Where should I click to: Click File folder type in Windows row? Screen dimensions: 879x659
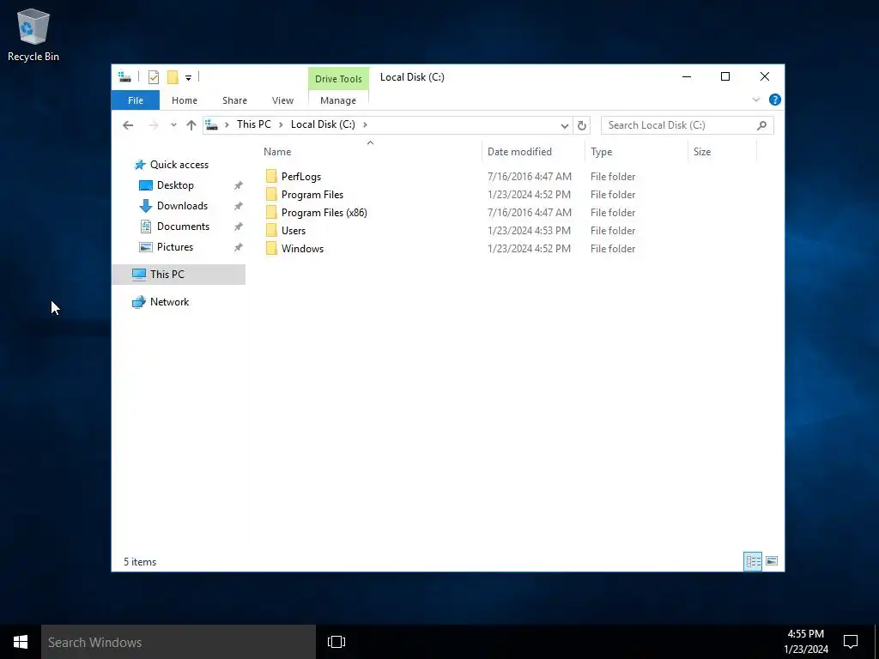[613, 248]
